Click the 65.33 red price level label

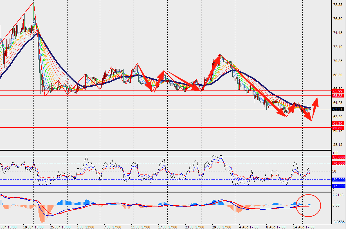coord(338,96)
